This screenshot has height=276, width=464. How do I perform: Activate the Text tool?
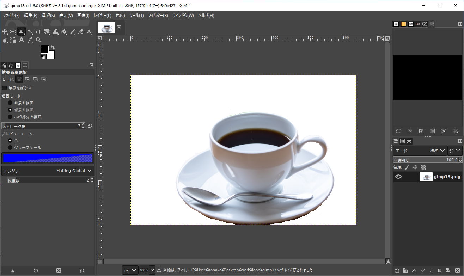pyautogui.click(x=22, y=40)
